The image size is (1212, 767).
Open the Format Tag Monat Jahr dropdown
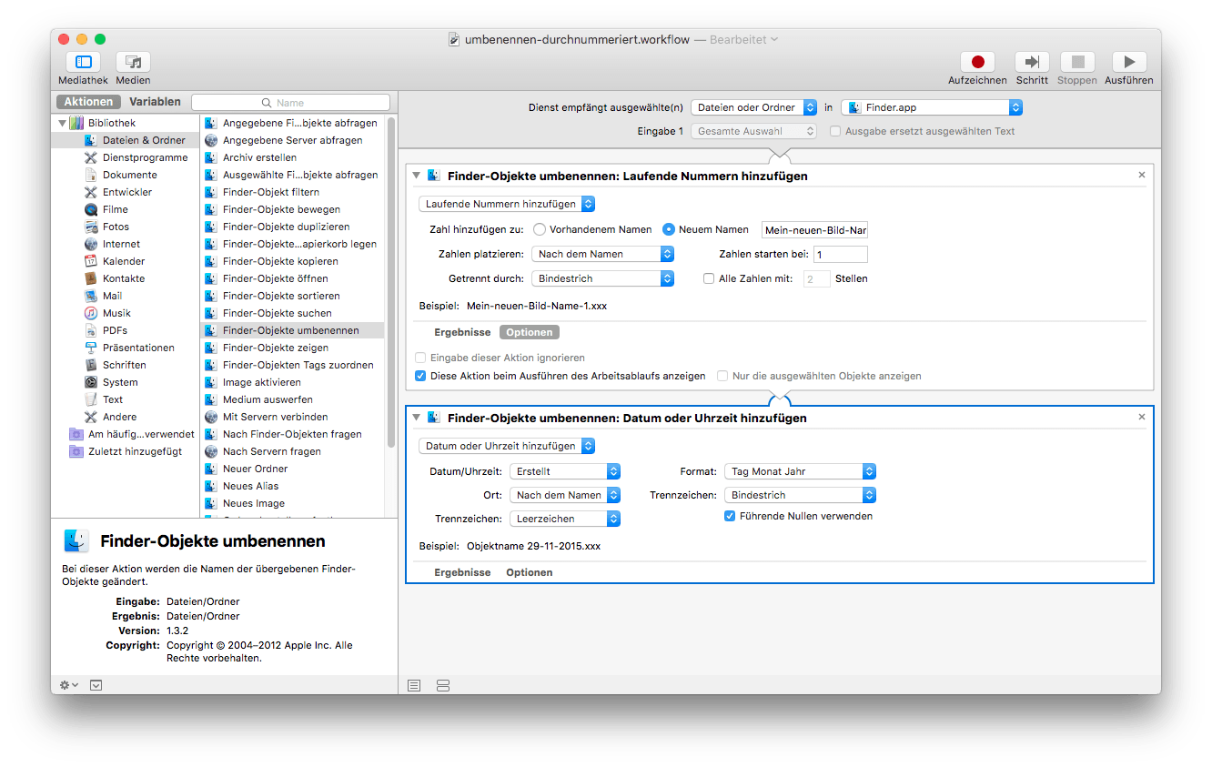point(800,471)
